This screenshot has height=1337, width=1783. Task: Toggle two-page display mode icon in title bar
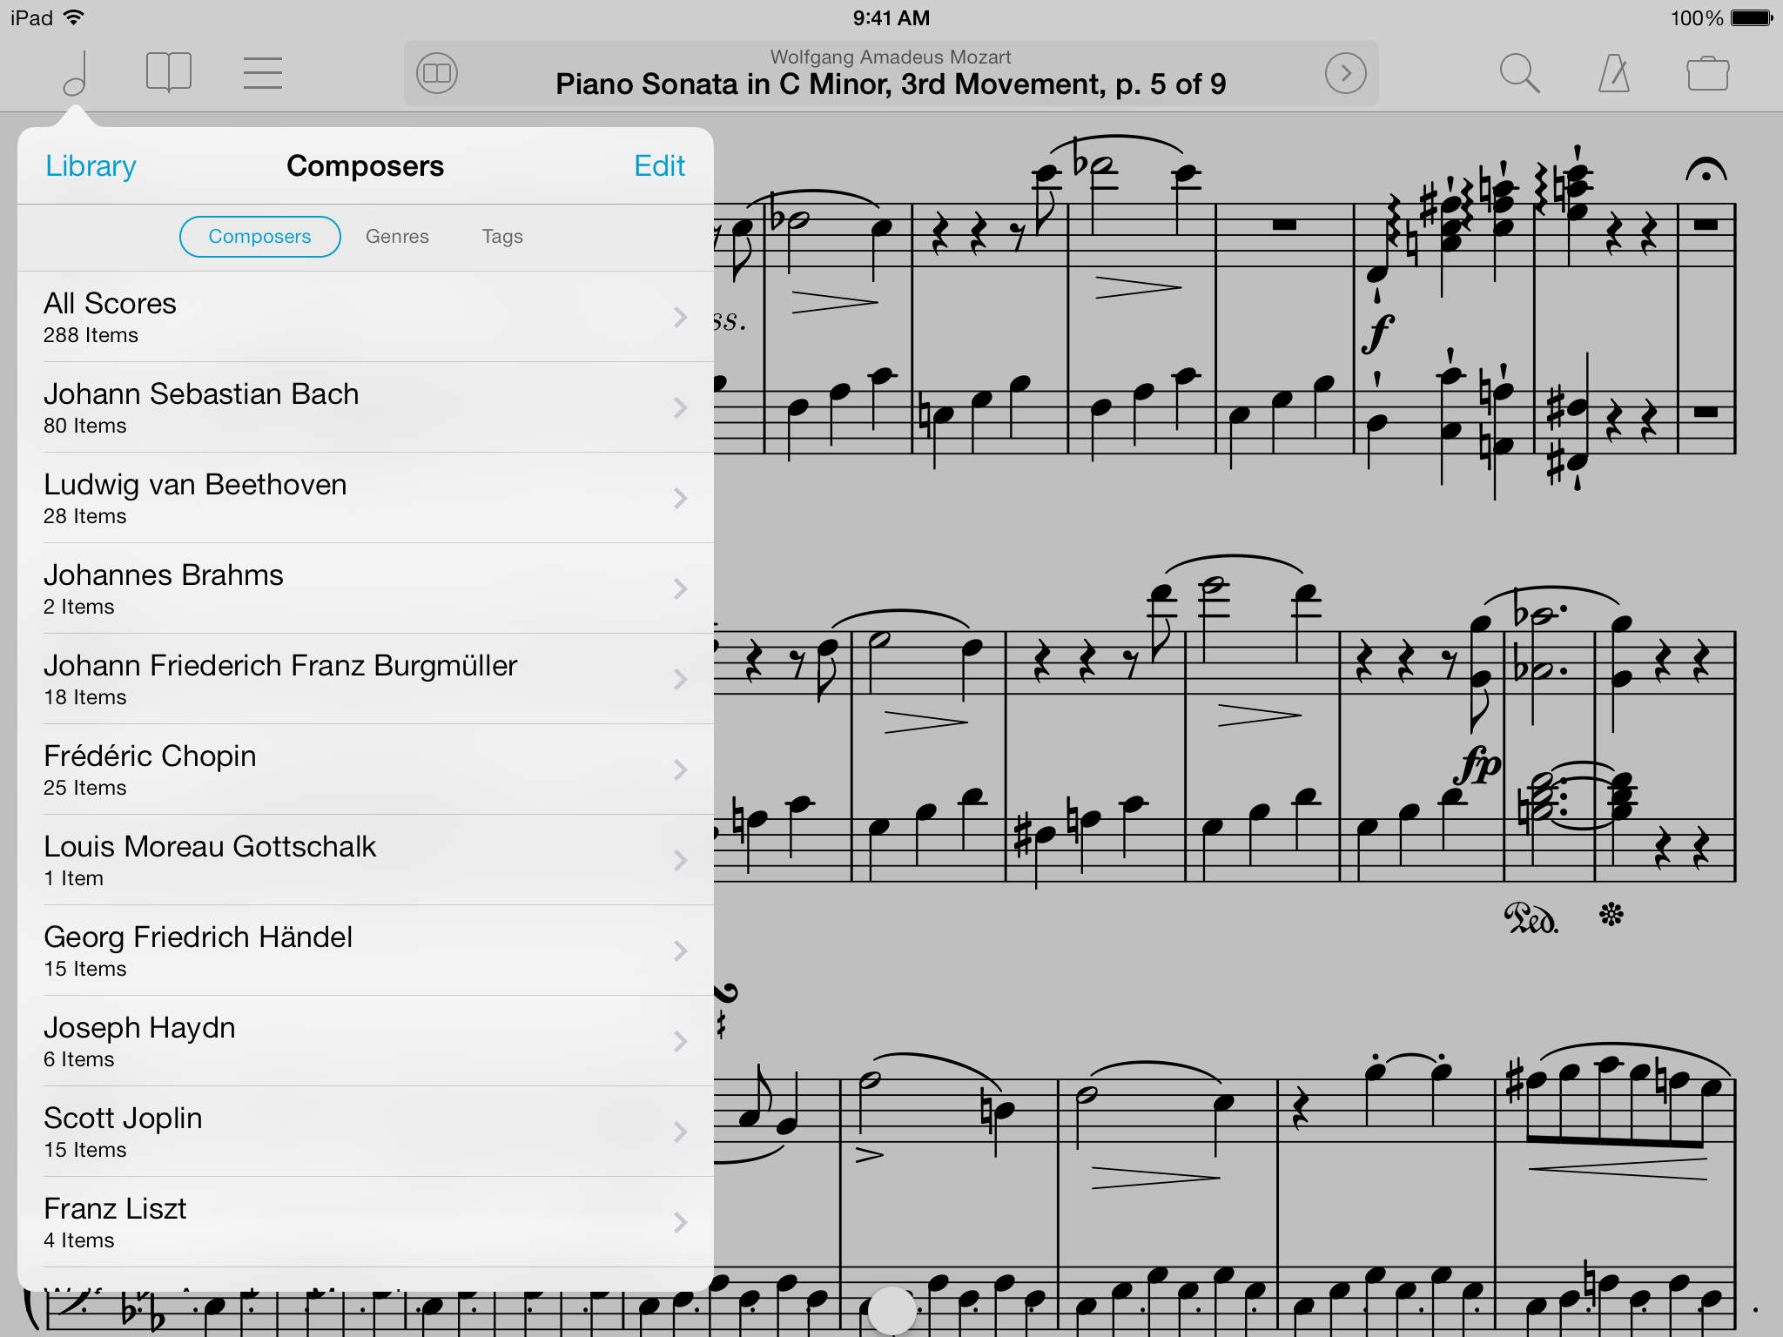[437, 73]
